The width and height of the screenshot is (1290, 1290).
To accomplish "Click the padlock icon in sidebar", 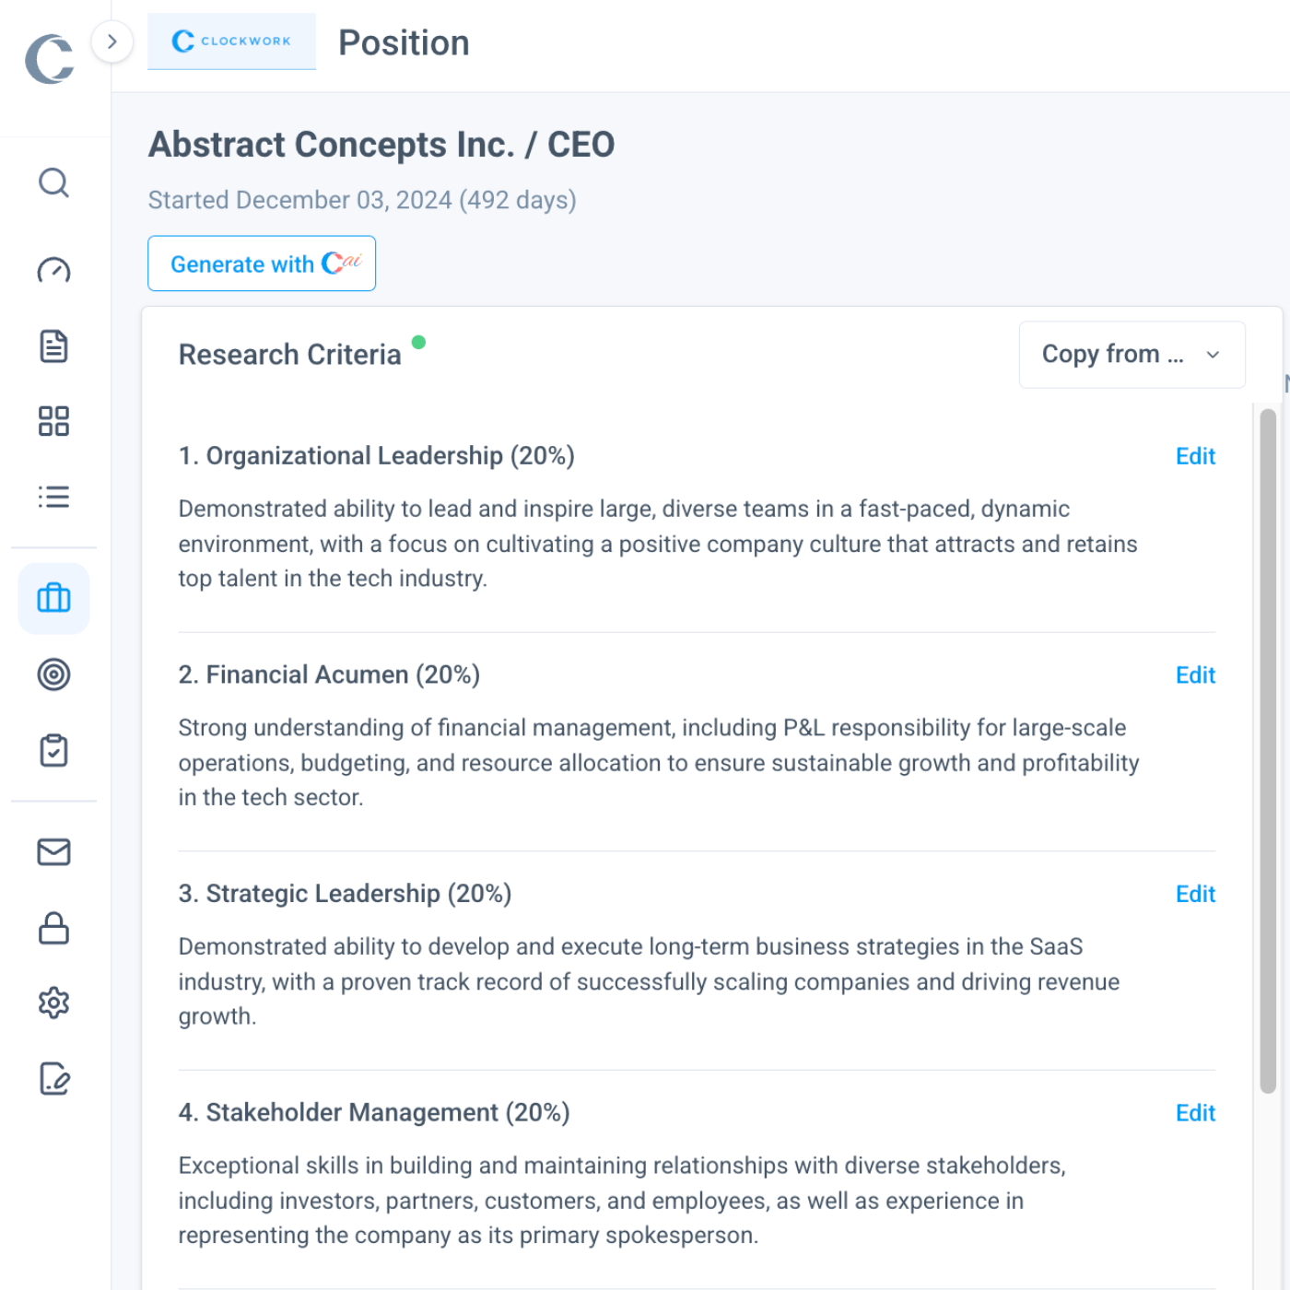I will coord(53,928).
